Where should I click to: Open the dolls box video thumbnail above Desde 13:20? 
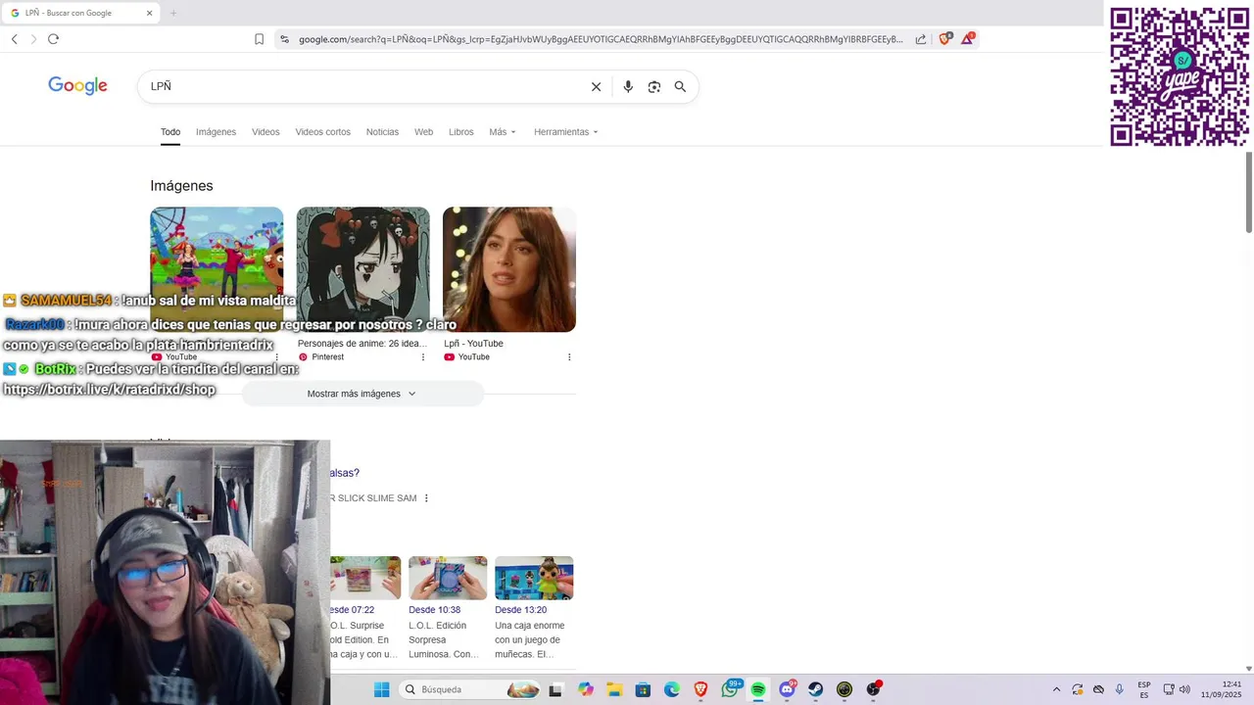click(534, 578)
